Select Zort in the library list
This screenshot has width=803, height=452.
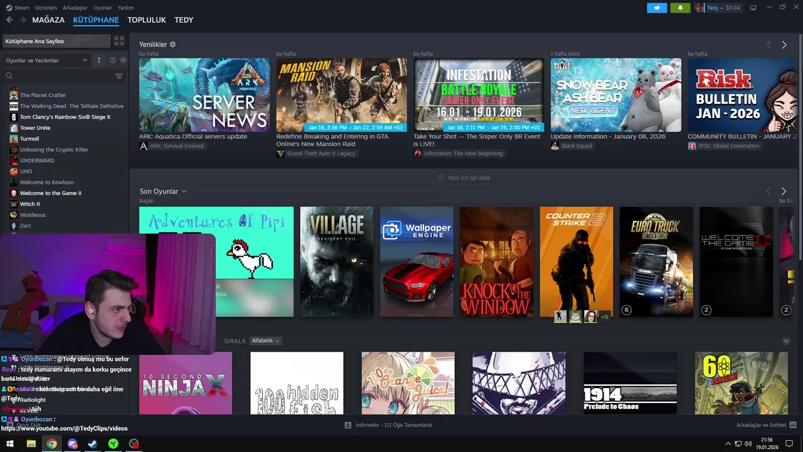pyautogui.click(x=25, y=226)
